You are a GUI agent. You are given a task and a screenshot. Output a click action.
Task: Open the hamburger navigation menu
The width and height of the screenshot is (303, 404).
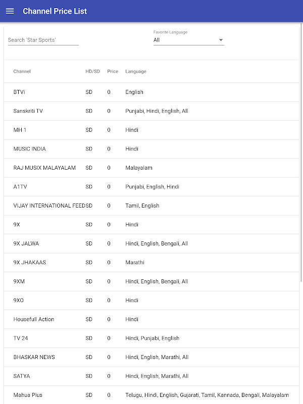tap(10, 11)
